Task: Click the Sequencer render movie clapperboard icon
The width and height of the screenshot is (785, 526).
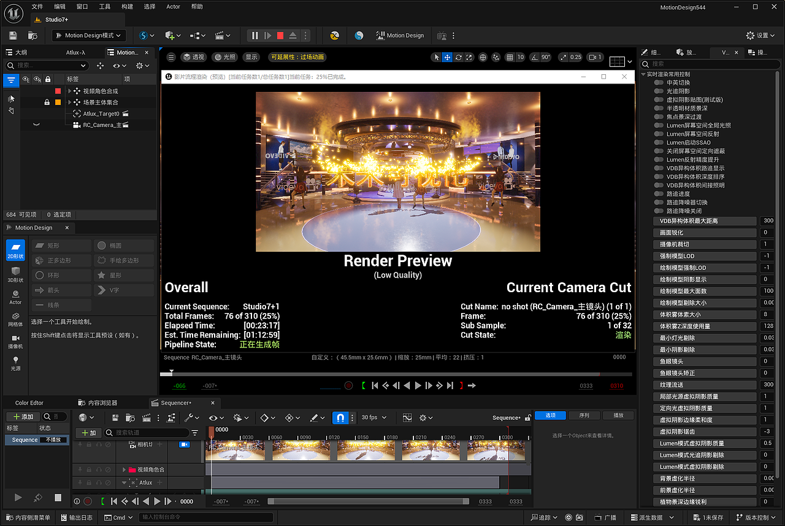Action: [x=146, y=417]
